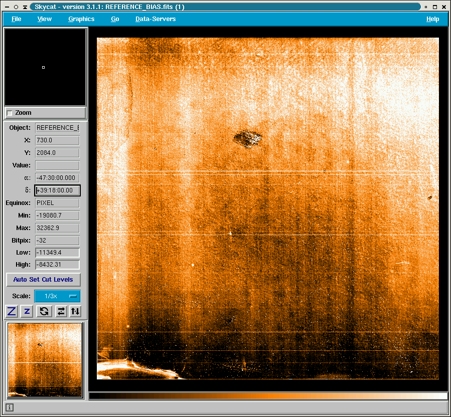This screenshot has width=451, height=417.
Task: Click the rotate image icon
Action: click(44, 311)
